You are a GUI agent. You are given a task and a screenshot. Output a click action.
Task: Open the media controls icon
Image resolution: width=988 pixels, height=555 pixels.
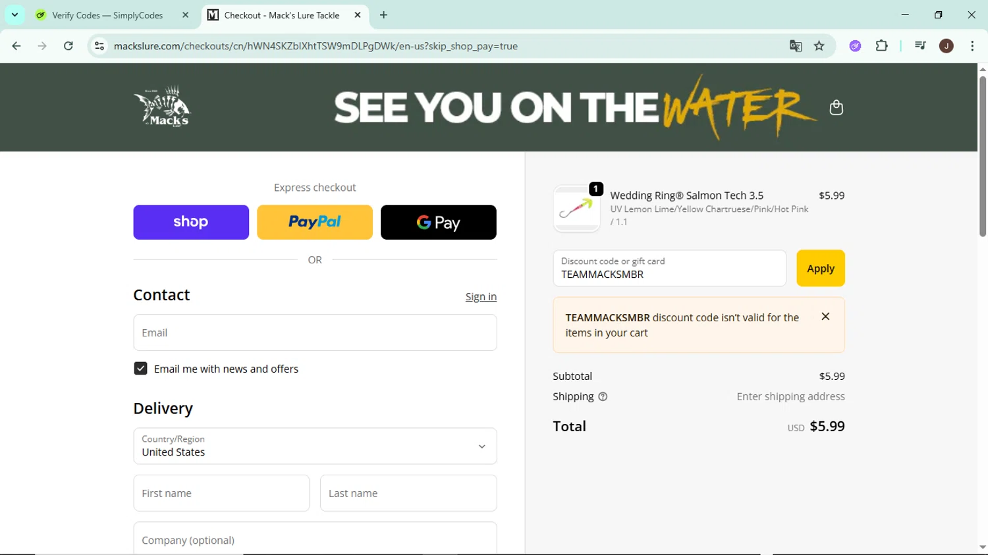[920, 46]
